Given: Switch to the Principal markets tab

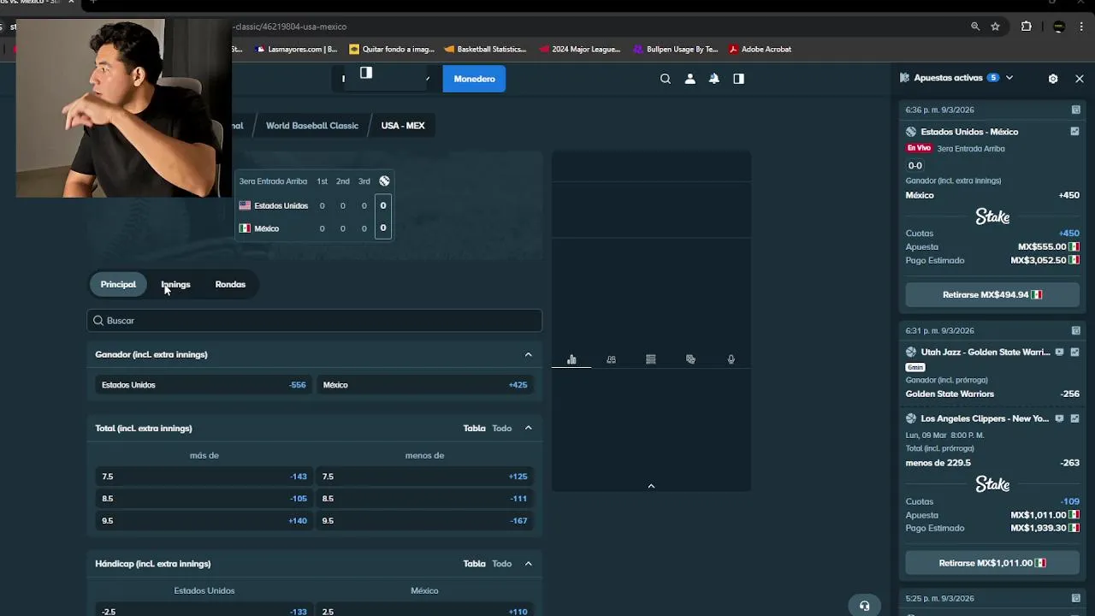Looking at the screenshot, I should (118, 284).
